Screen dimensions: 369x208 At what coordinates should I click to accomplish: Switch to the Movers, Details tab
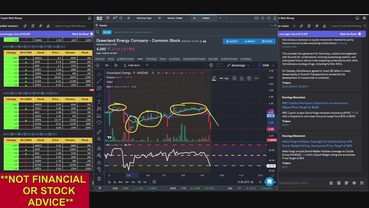(175, 18)
